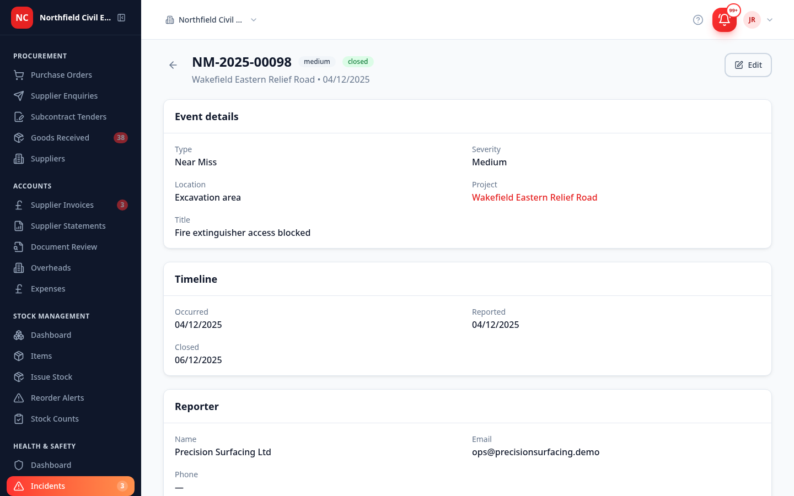This screenshot has width=794, height=496.
Task: Click the Reorder Alerts warning triangle icon
Action: click(19, 398)
